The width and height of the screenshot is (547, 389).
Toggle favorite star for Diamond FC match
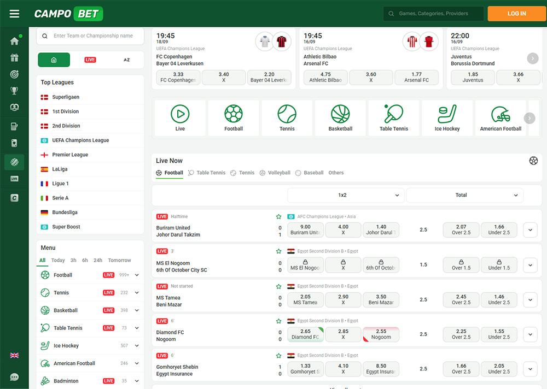[x=278, y=321]
